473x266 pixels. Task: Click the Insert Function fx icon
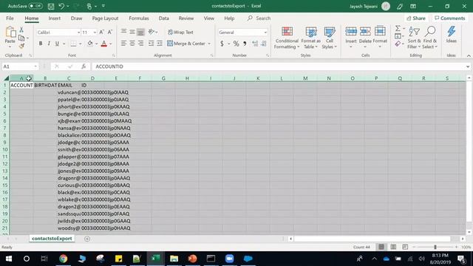(x=84, y=66)
